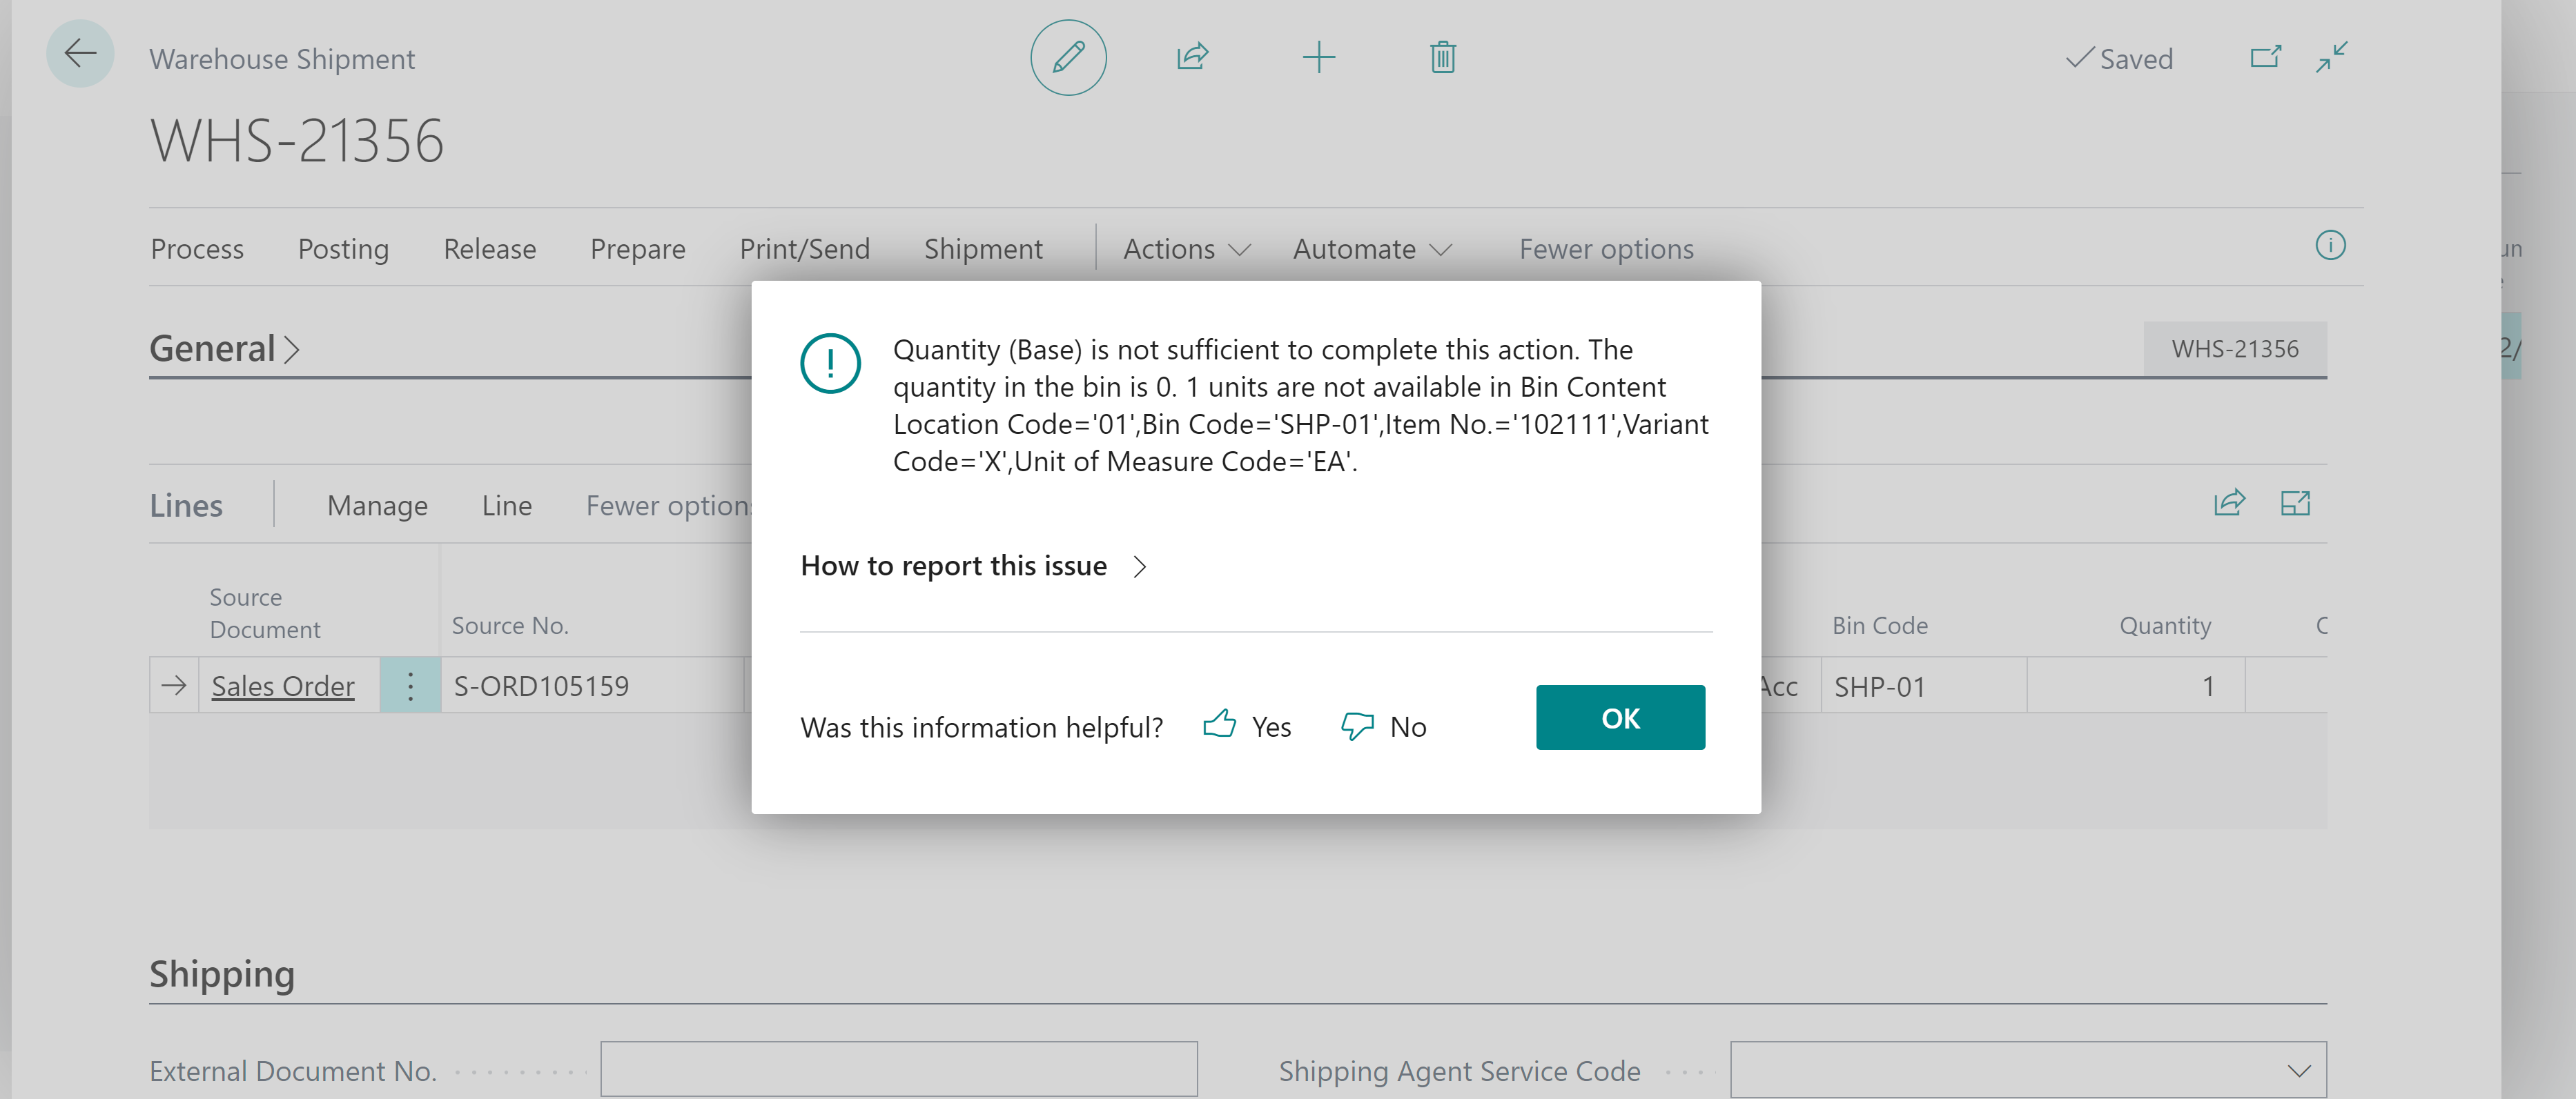Click OK to dismiss the error
The image size is (2576, 1099).
(x=1620, y=717)
